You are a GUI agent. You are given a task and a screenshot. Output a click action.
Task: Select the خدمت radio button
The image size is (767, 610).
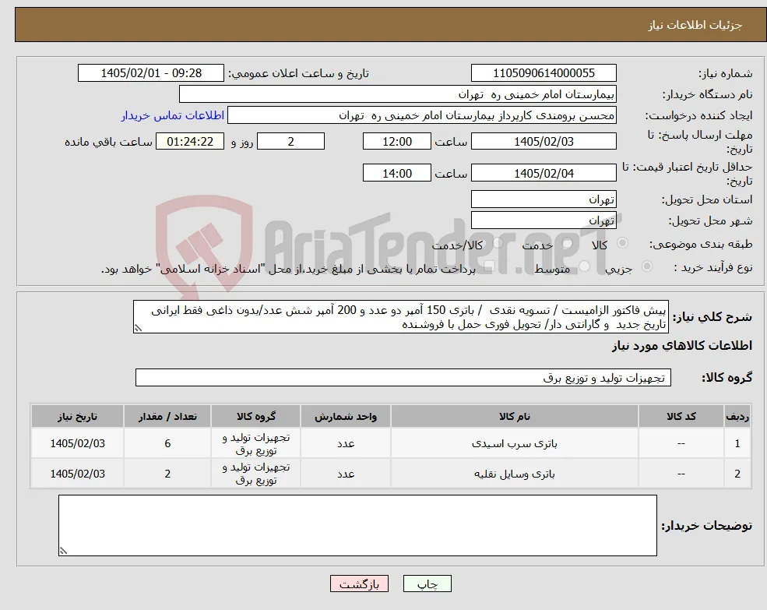[567, 243]
